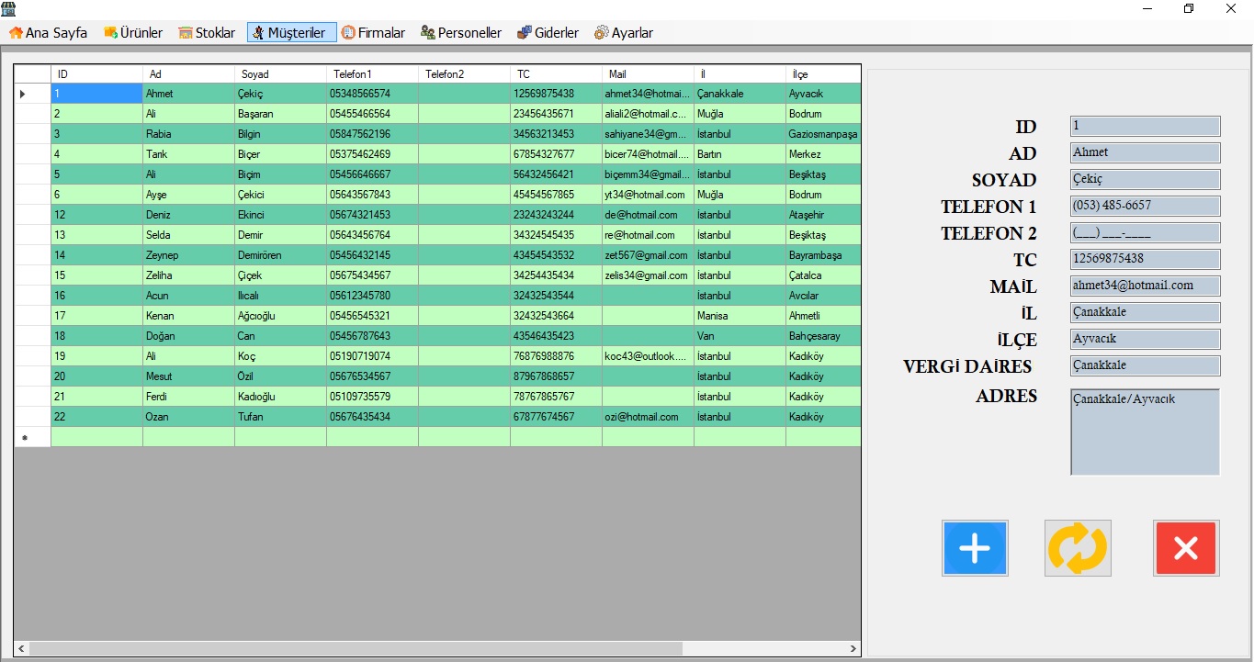This screenshot has width=1254, height=662.
Task: Sort the table by Soyad column header
Action: tap(280, 73)
